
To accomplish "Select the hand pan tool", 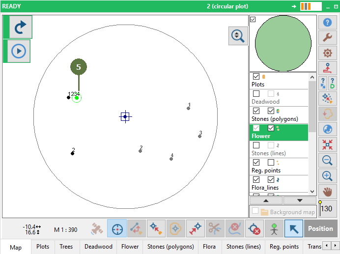I will click(327, 192).
